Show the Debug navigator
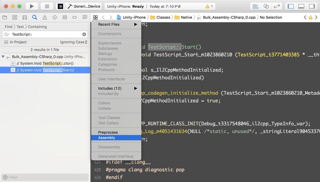 point(65,17)
